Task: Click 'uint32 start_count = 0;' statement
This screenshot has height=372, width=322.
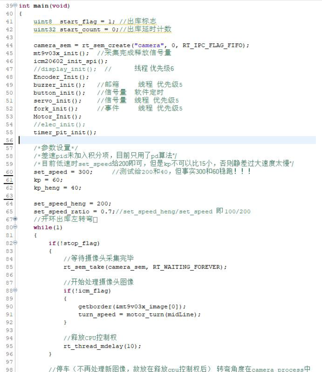Action: tap(76, 30)
